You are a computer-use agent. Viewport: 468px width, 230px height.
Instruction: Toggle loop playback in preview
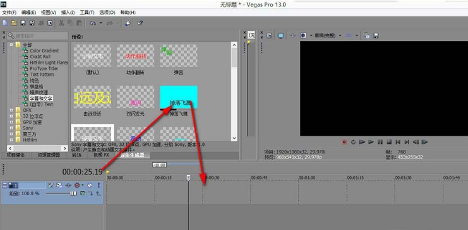coord(354,142)
